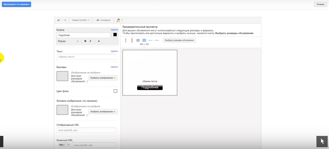Click the color palette icon in the toolbar

118,20
